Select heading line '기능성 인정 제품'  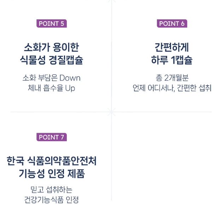coord(52,173)
